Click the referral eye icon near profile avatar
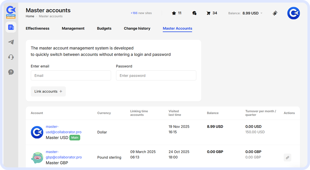This screenshot has height=170, width=310. click(275, 13)
